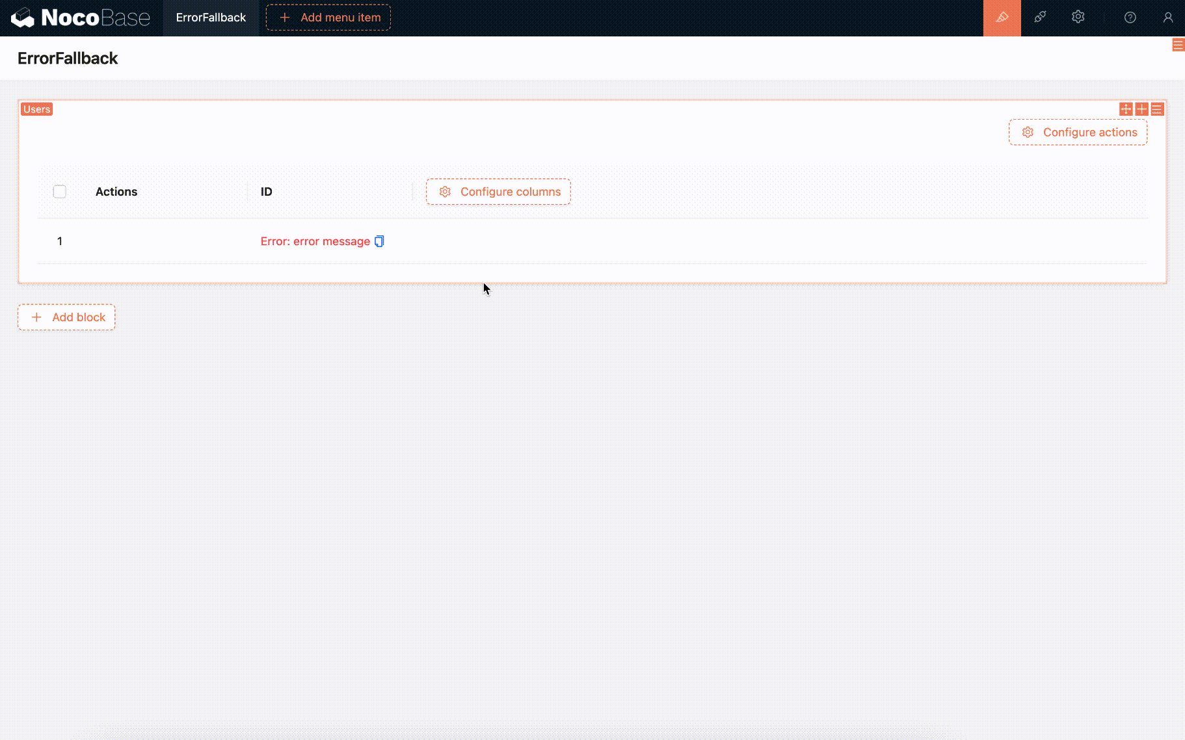Open Configure actions
The width and height of the screenshot is (1185, 740).
pos(1078,132)
